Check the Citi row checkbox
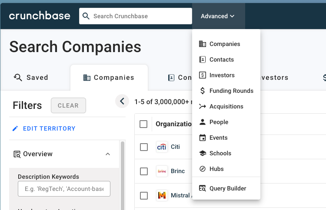 click(144, 147)
